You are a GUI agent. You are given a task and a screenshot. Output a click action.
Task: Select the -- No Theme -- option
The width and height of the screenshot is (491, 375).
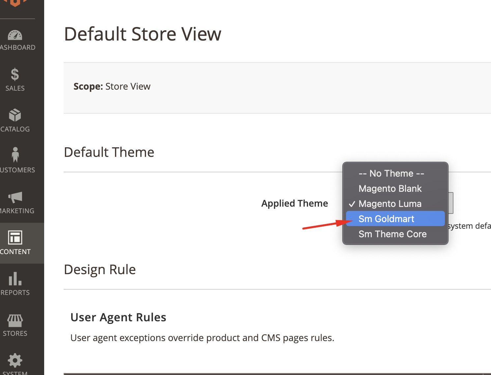click(x=395, y=173)
